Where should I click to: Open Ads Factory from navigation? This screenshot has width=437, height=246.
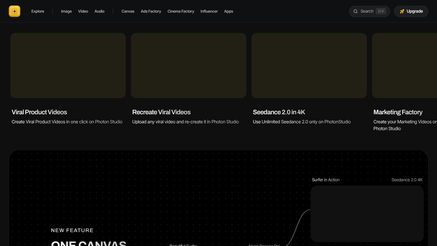coord(151,11)
